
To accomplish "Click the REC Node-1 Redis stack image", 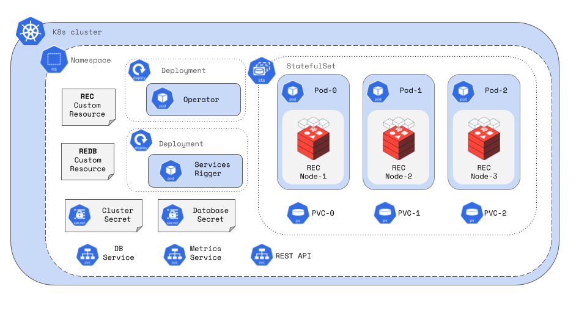I will point(313,138).
